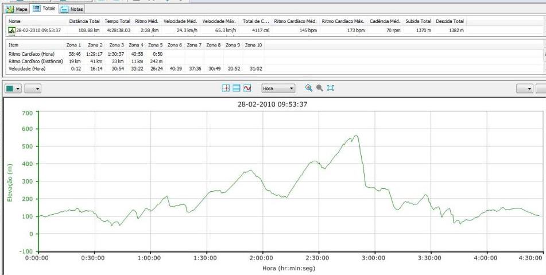Viewport: 546px width, 275px height.
Task: Click the 108.88 km distance value
Action: tap(89, 30)
